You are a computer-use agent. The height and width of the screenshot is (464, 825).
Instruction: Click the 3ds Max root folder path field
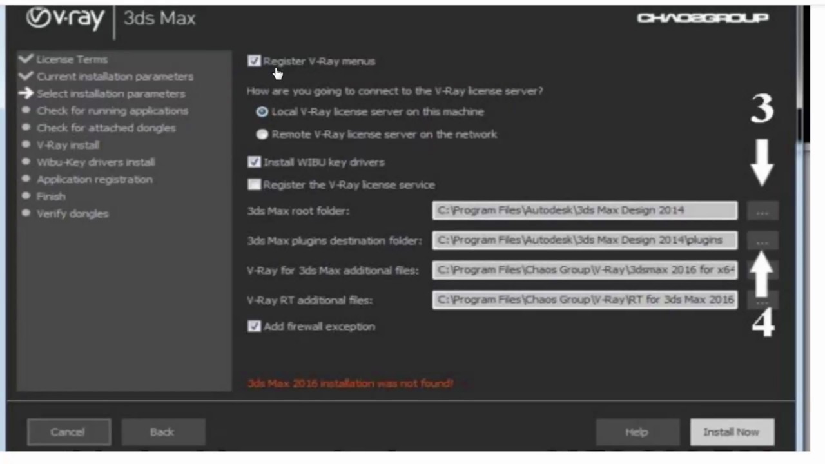pos(585,210)
